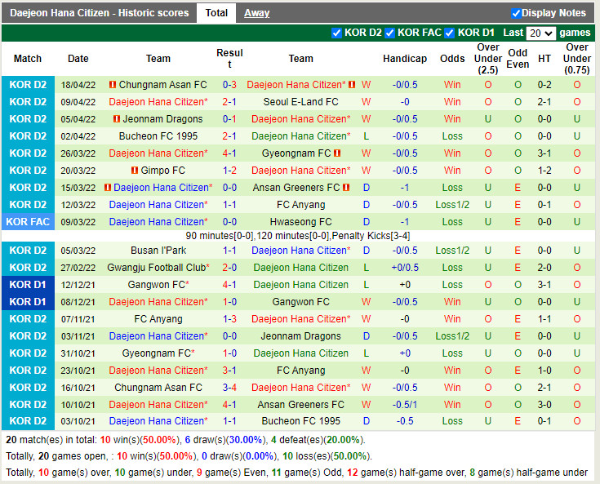600x484 pixels.
Task: Open Chungnam Asan FC team link on 18/04/22
Action: (x=162, y=85)
